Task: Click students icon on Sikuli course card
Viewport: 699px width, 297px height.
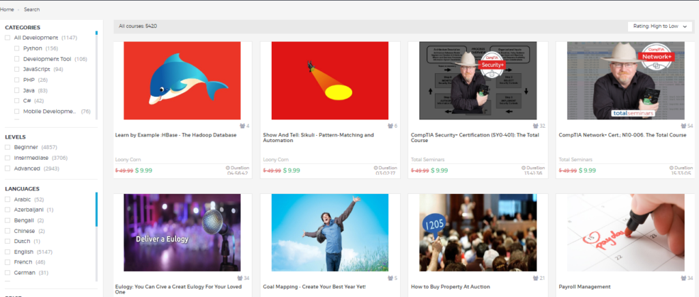Action: (x=390, y=126)
